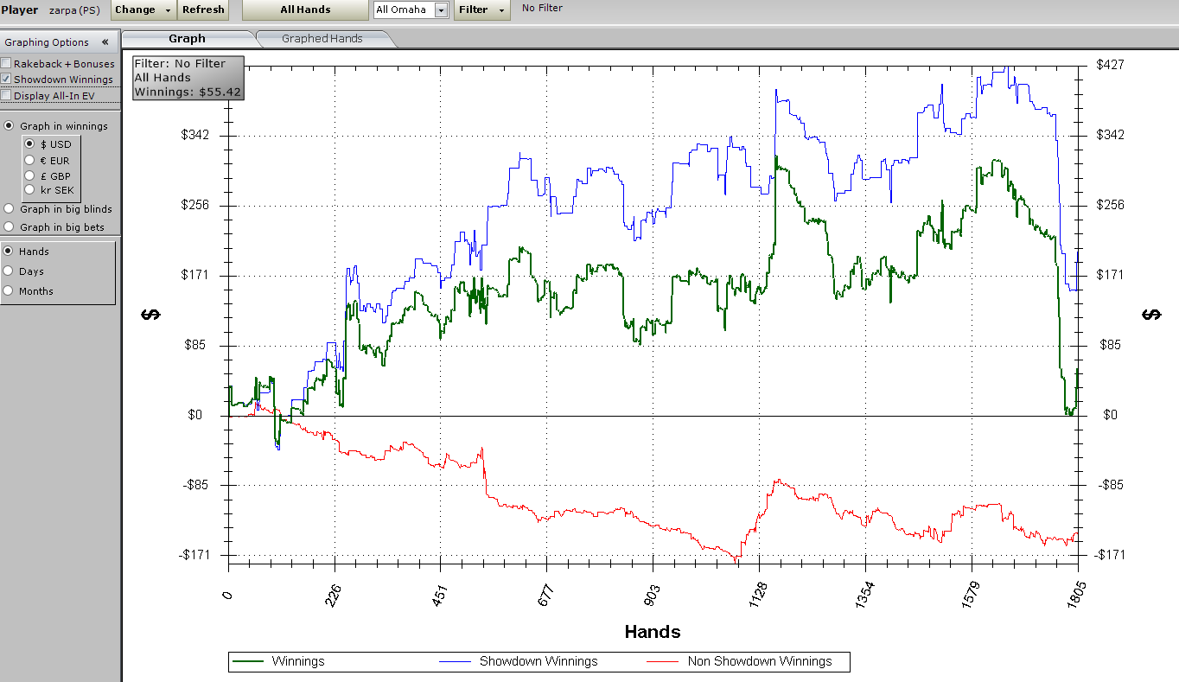Switch to the Graph tab
The height and width of the screenshot is (682, 1179).
(187, 39)
